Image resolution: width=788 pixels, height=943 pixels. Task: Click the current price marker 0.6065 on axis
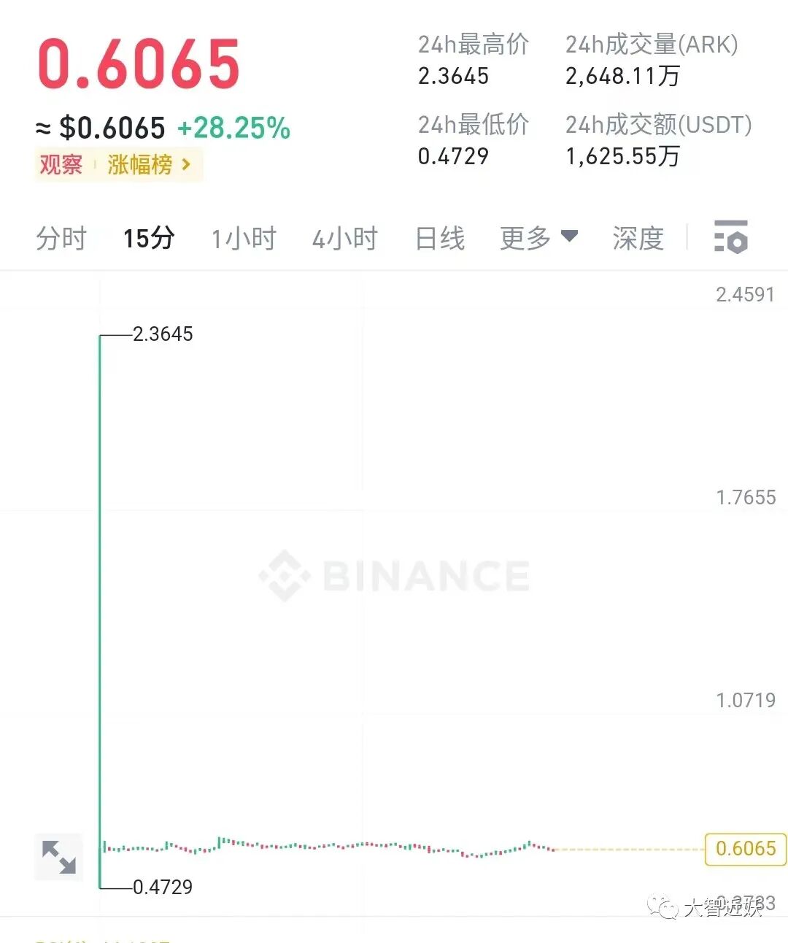[746, 849]
